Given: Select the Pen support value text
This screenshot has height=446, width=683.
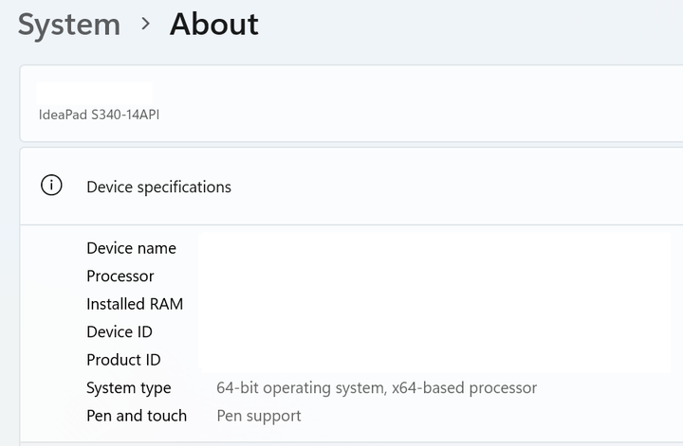Looking at the screenshot, I should click(x=259, y=416).
